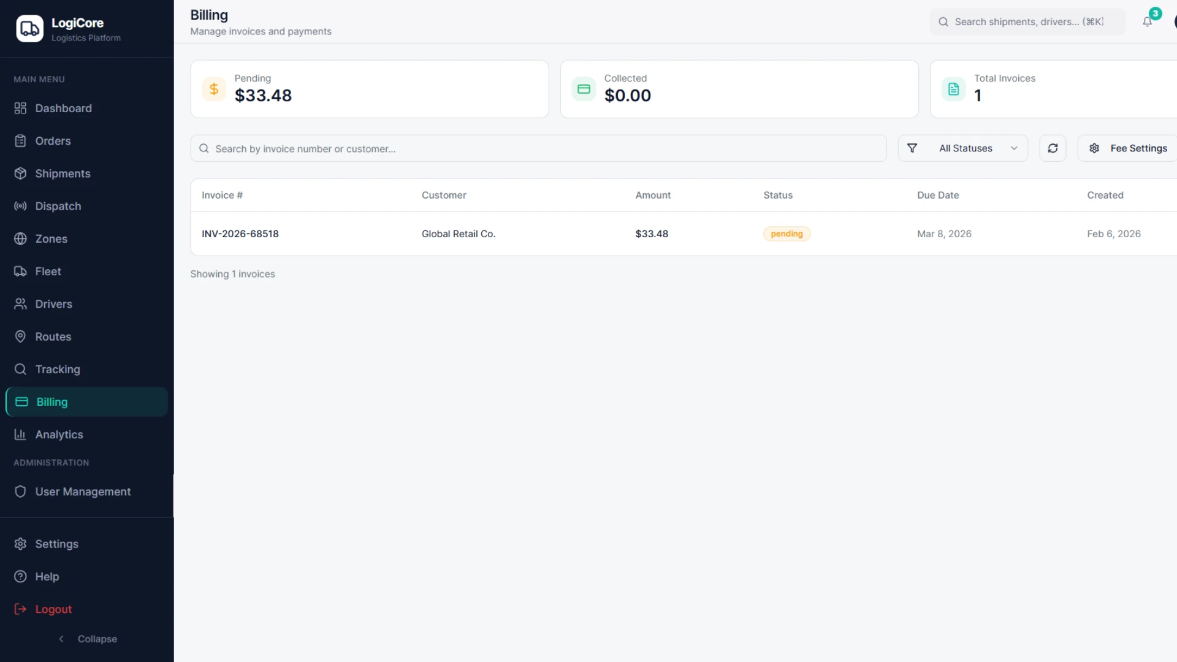
Task: Go to the Orders page
Action: tap(86, 141)
